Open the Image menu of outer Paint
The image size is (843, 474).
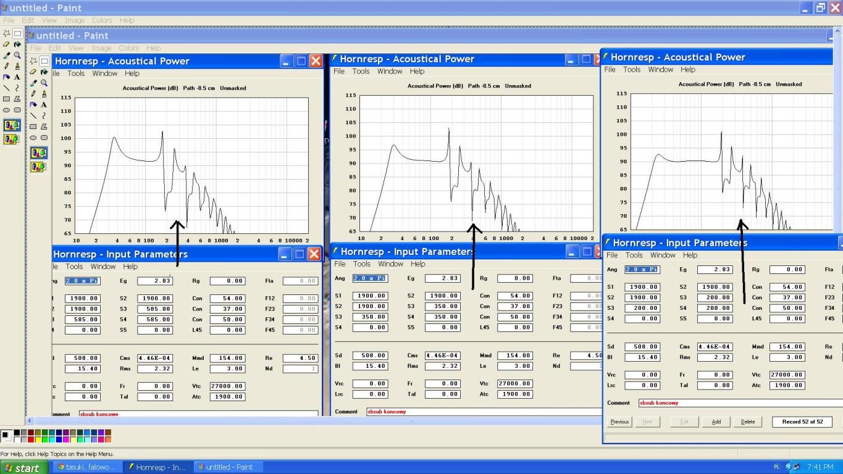click(x=75, y=20)
